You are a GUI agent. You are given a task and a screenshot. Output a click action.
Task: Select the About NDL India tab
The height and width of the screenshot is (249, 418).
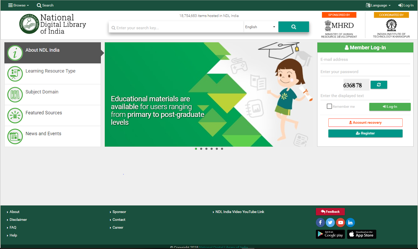pyautogui.click(x=53, y=53)
